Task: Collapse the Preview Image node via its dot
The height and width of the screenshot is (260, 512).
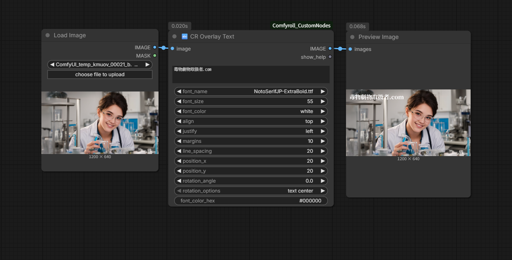Action: [352, 37]
